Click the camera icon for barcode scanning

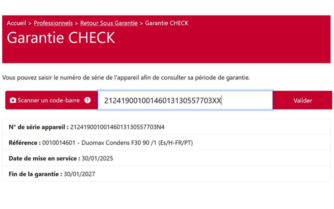pos(13,100)
